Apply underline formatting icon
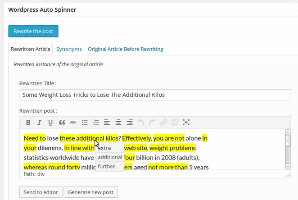 pos(50,123)
